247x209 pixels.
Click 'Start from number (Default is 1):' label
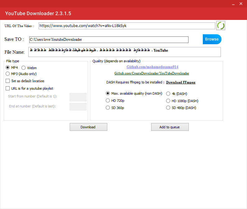pos(33,96)
